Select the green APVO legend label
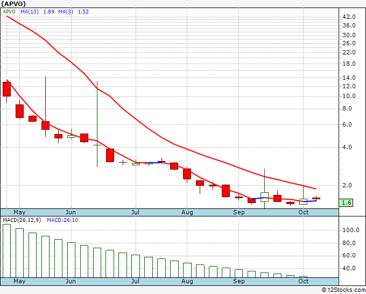Viewport: 366px width, 294px height. pos(9,11)
